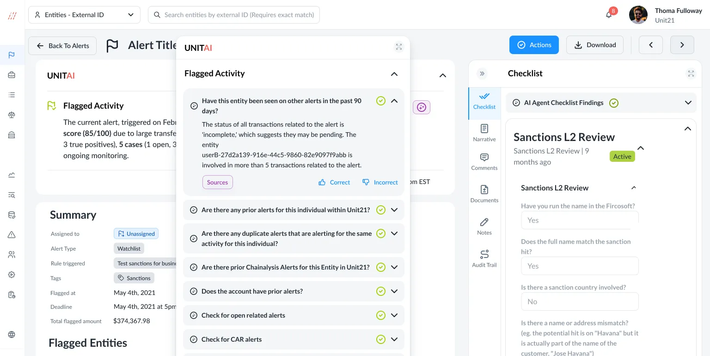Click the alerts flag icon in left sidebar
Screen dimensions: 710x356
click(12, 55)
